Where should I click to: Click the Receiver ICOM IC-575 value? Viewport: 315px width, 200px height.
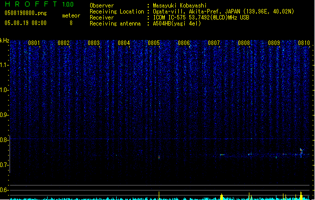(x=201, y=17)
